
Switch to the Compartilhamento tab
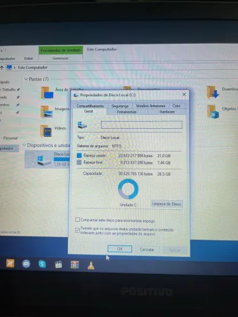point(90,106)
